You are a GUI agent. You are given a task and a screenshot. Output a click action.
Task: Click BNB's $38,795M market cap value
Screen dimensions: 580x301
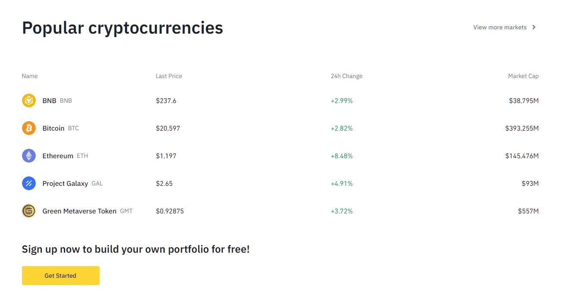(524, 100)
